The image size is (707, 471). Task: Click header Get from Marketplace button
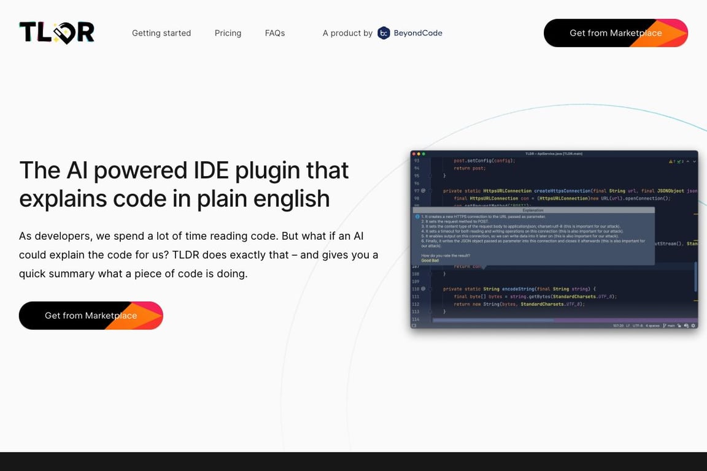click(616, 33)
